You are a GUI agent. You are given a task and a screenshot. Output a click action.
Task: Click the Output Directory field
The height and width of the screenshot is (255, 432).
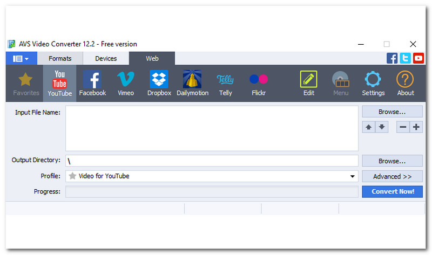point(212,161)
